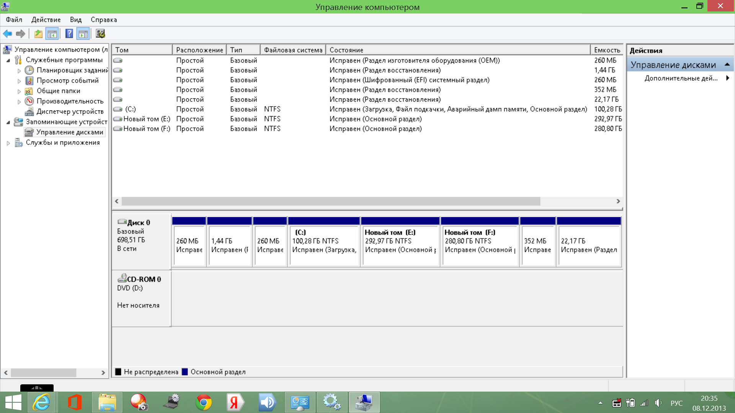Open Device Manager (Диспетчер устройств) in tree

coord(70,111)
